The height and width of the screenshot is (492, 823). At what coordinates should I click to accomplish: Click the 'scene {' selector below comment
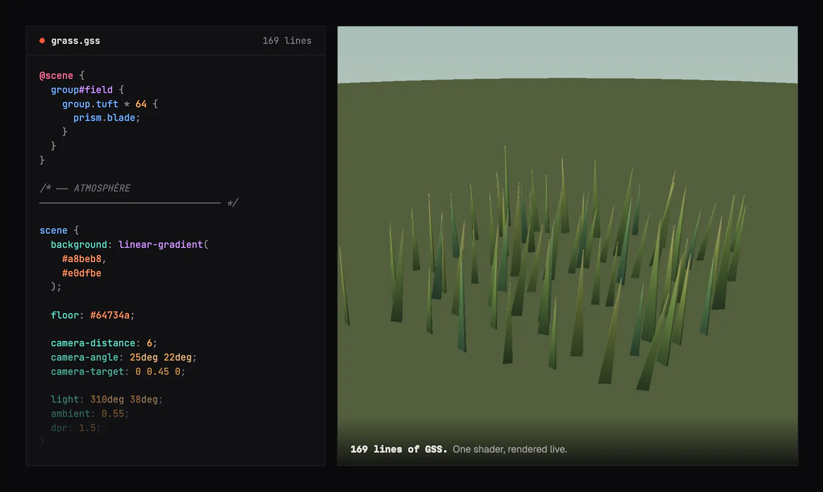coord(59,230)
